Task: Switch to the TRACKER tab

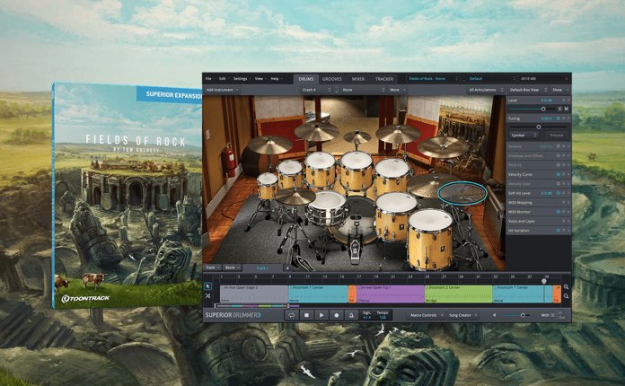Action: point(384,79)
